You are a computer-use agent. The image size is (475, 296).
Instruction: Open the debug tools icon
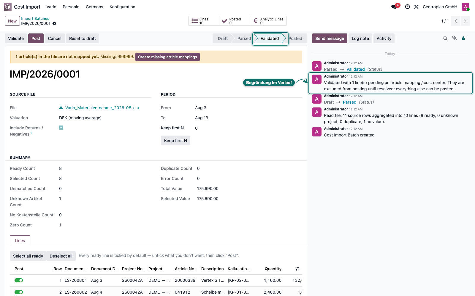pyautogui.click(x=417, y=7)
